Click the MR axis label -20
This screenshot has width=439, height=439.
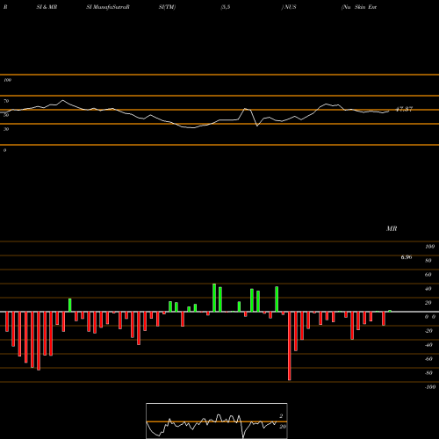coord(428,331)
